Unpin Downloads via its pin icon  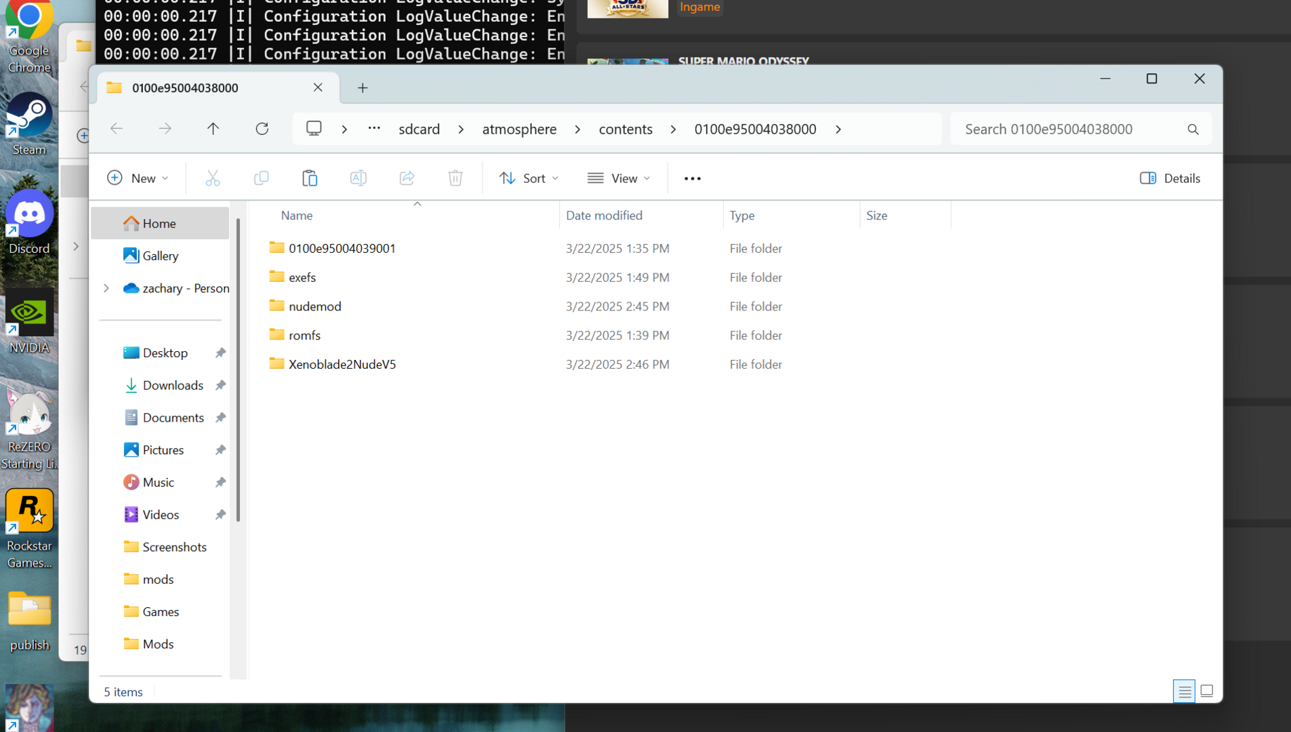[220, 386]
